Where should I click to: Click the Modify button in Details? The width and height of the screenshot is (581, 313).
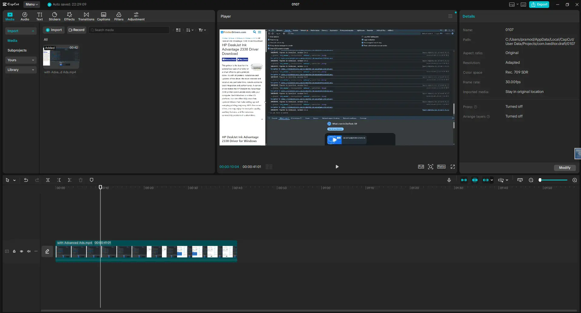click(x=565, y=168)
